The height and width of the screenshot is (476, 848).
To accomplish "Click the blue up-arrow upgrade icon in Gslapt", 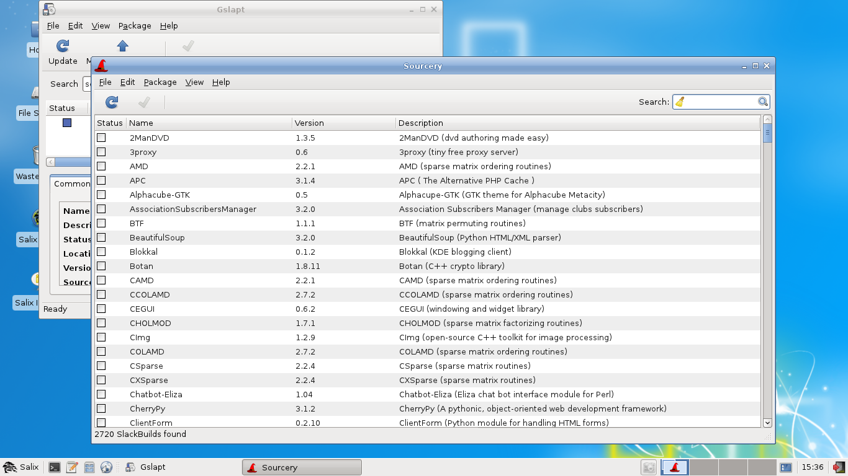I will click(x=123, y=46).
